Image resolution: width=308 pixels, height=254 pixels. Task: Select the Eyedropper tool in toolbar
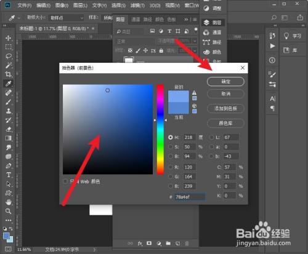pyautogui.click(x=9, y=84)
